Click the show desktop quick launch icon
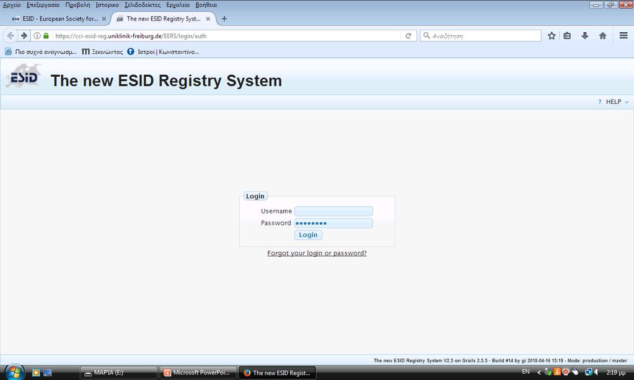634x380 pixels. click(x=47, y=373)
